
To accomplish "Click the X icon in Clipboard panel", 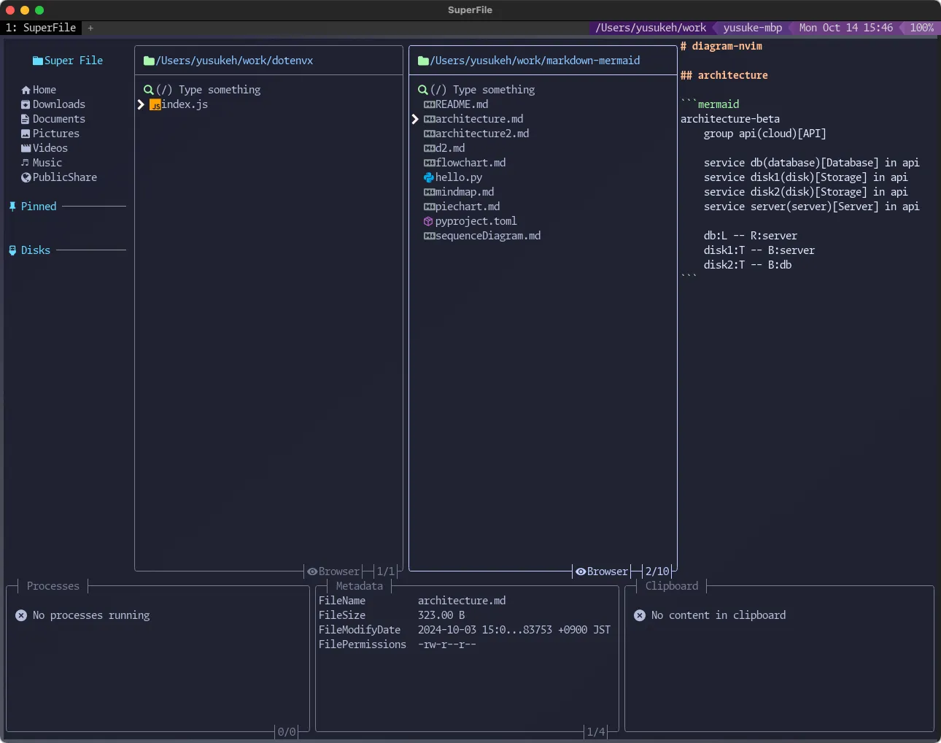I will [640, 615].
